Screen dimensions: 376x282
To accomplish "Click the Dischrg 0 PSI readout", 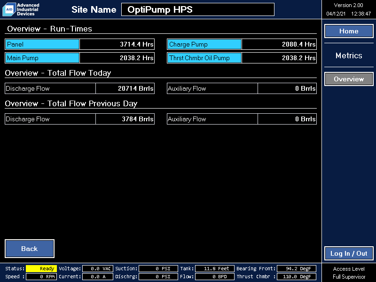I will coord(158,276).
